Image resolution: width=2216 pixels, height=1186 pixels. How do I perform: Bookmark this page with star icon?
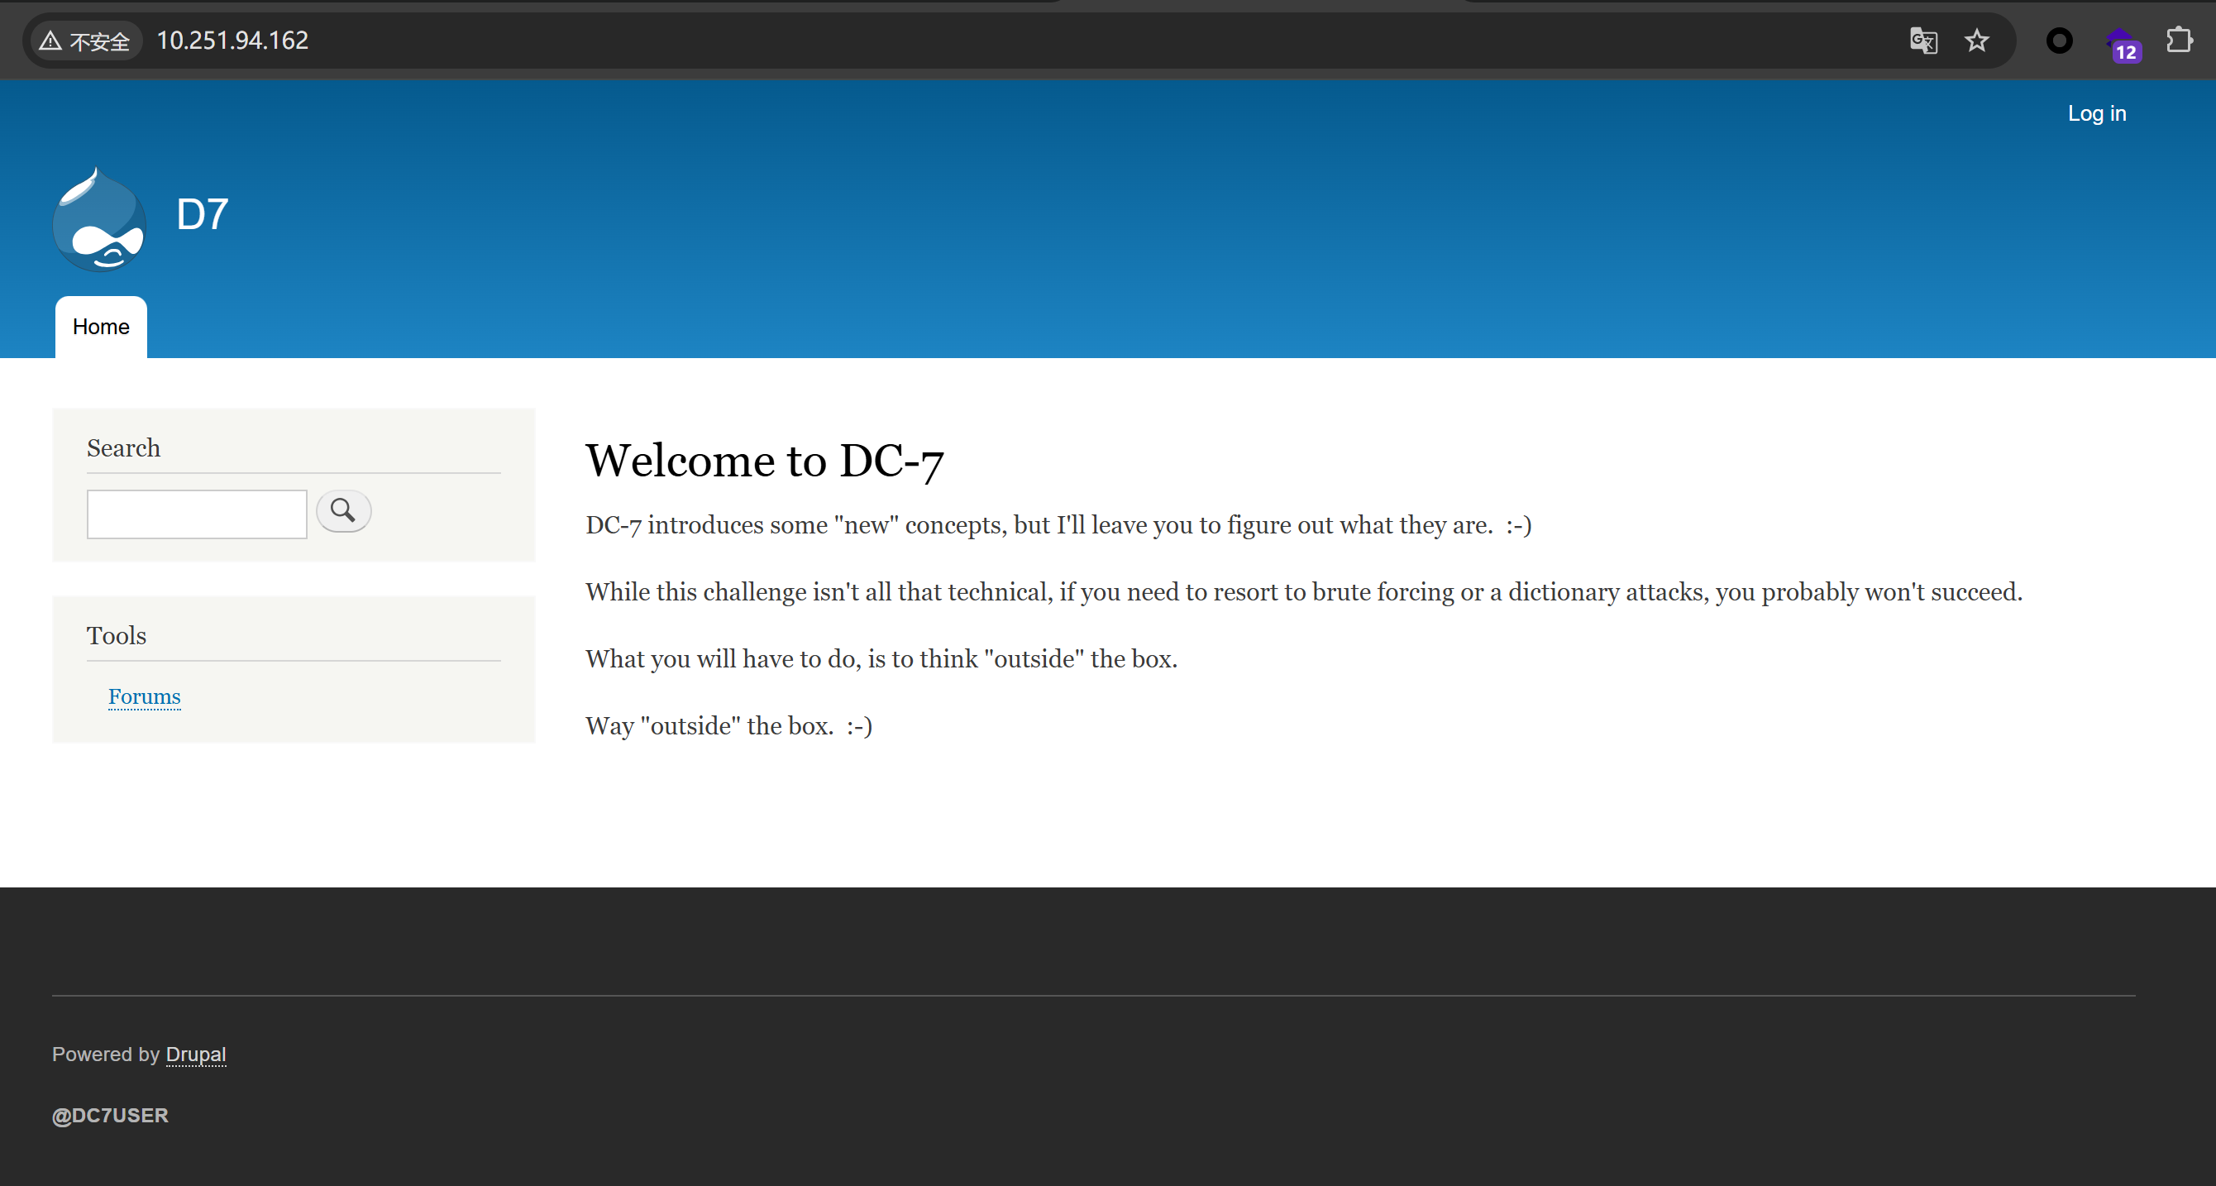point(1976,41)
